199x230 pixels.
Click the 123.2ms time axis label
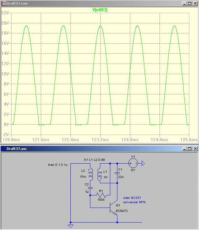click(x=100, y=140)
